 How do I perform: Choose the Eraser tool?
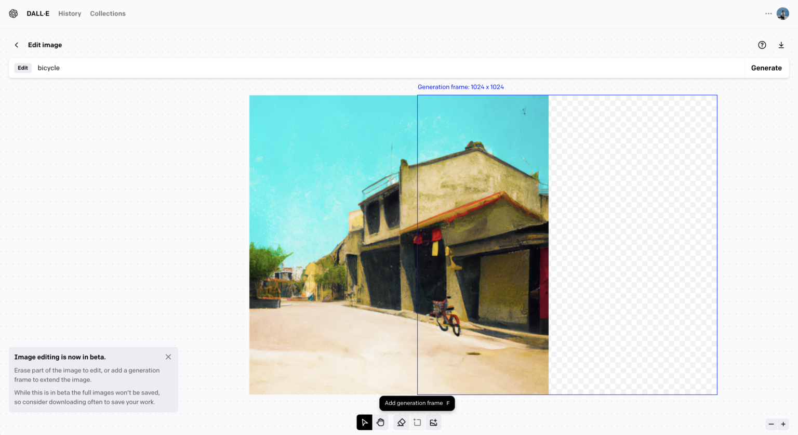401,423
